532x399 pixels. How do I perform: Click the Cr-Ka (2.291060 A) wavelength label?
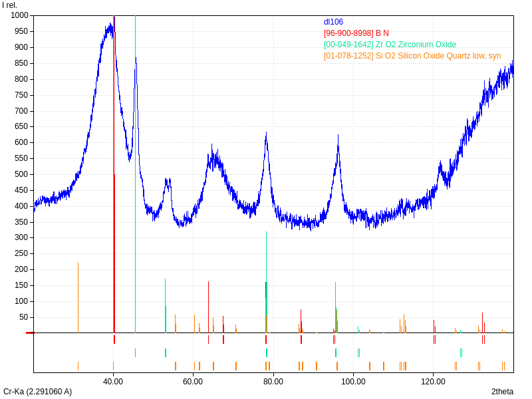coord(37,392)
